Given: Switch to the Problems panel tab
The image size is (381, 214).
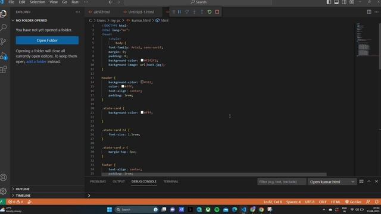Looking at the screenshot, I should click(x=98, y=181).
